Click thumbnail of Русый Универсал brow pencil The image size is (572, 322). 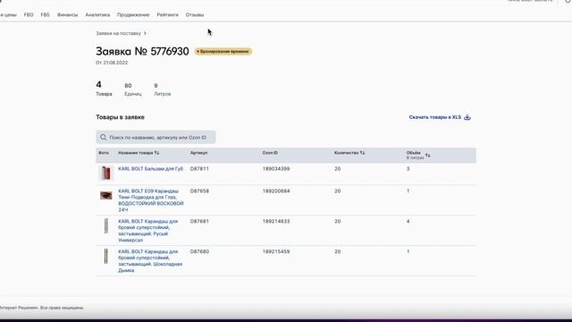106,226
